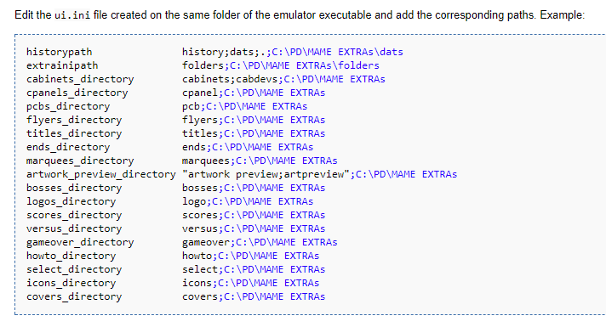Click the versus_directory path value
This screenshot has width=606, height=327.
coord(254,228)
